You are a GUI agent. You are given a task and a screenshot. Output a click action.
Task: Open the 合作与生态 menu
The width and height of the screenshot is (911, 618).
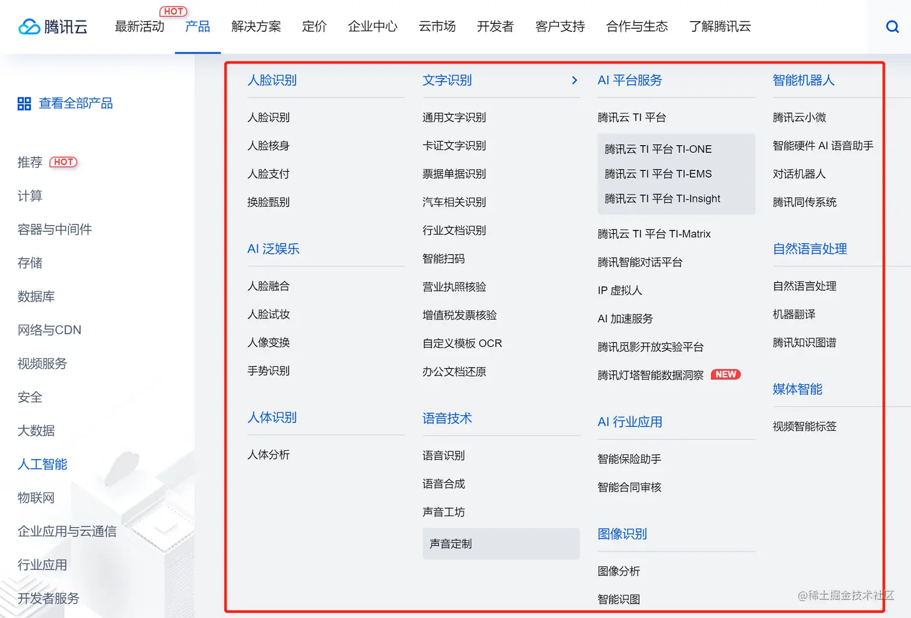(637, 26)
